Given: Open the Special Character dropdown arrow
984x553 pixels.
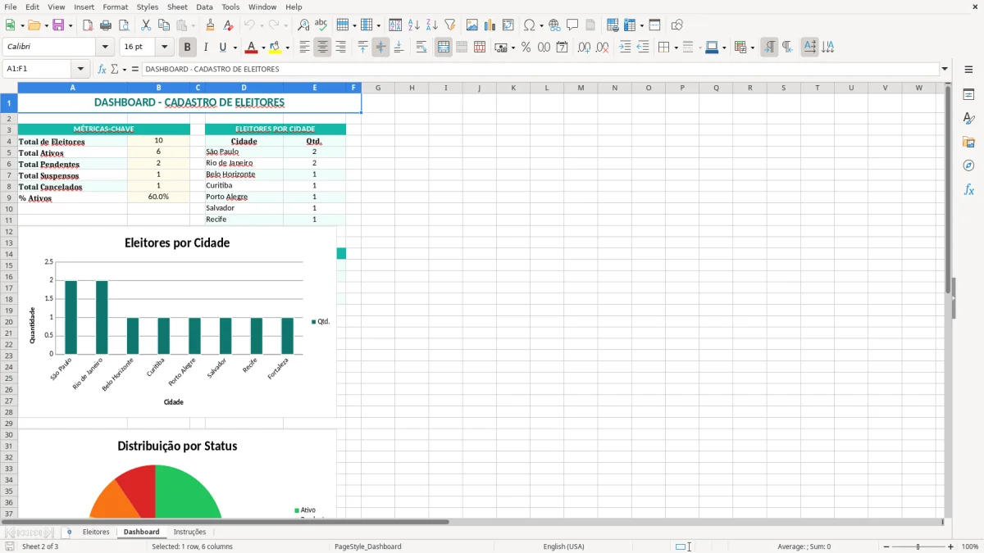Looking at the screenshot, I should pos(541,26).
